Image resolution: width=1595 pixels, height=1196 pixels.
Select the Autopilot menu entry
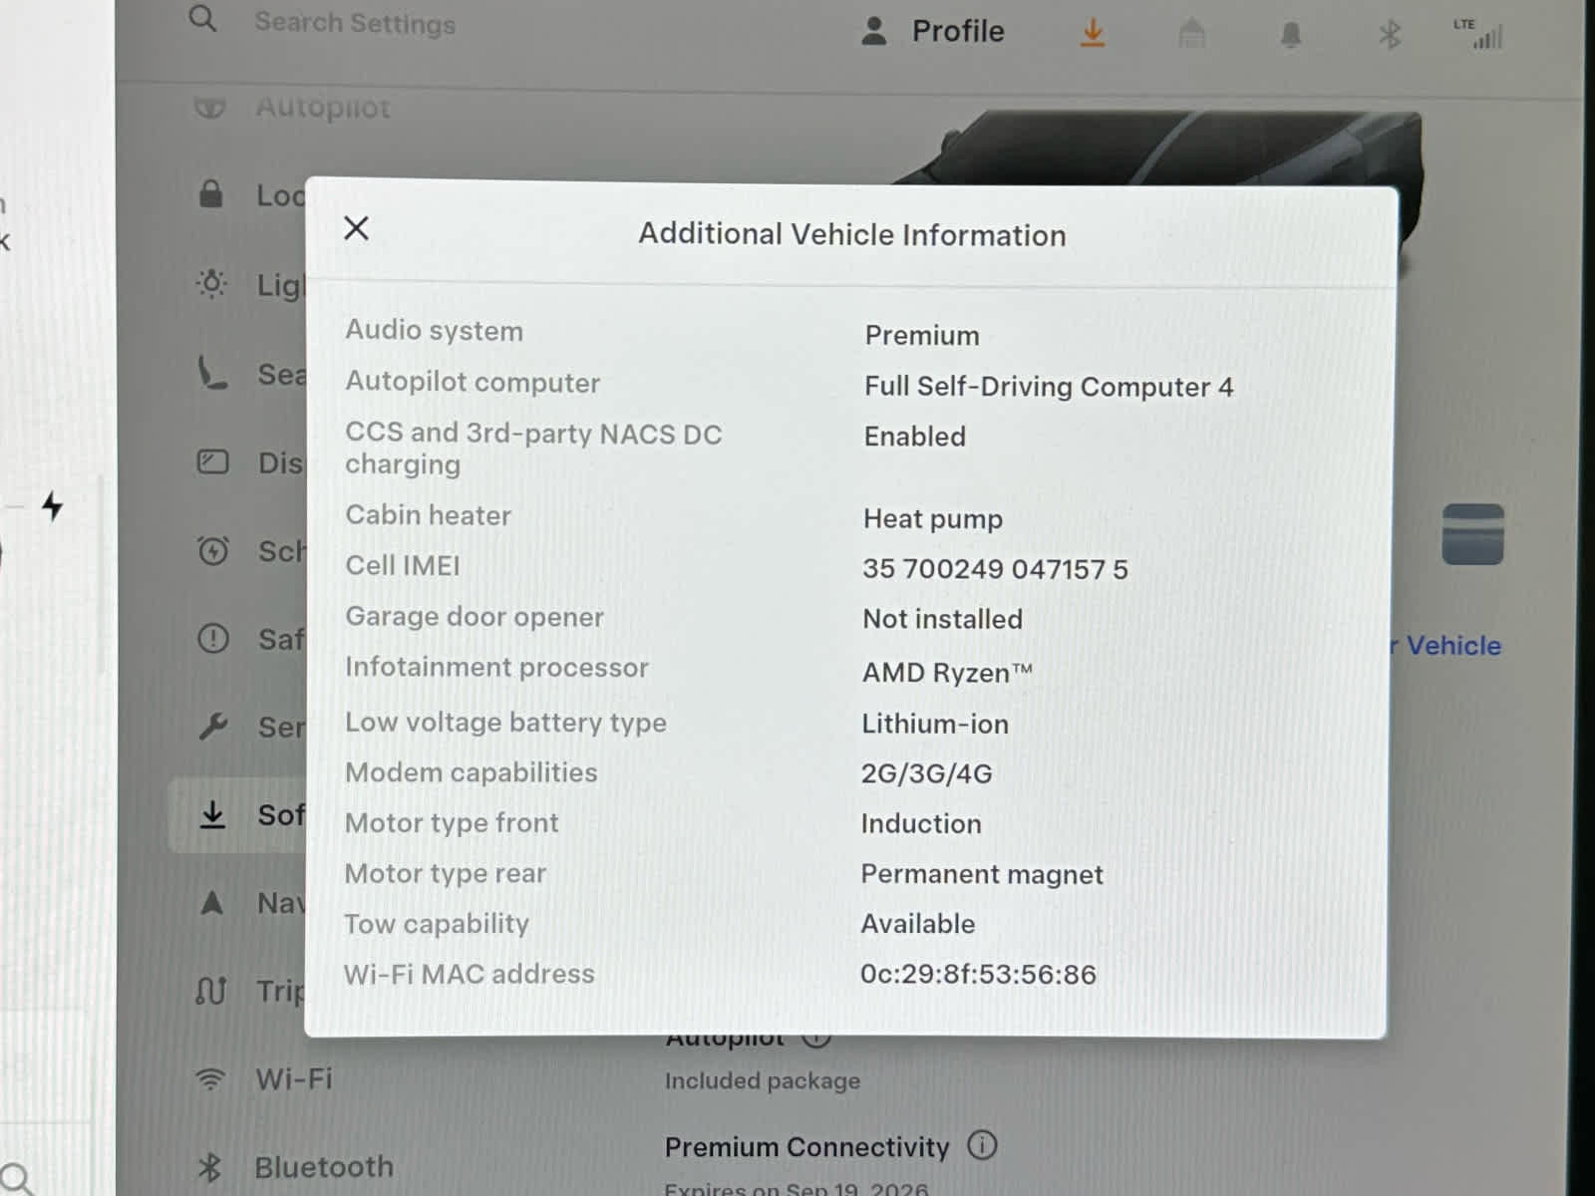(321, 107)
